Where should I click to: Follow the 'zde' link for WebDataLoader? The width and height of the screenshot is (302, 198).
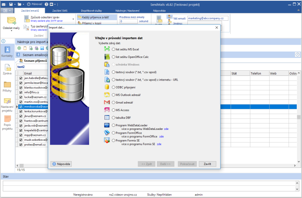pos(166,128)
